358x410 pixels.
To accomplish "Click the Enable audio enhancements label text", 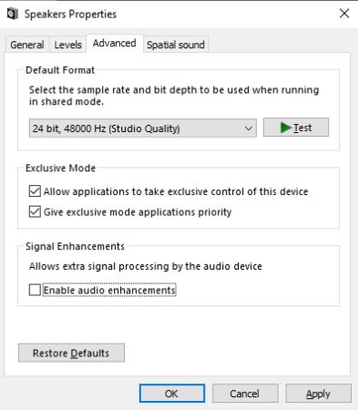I will pyautogui.click(x=109, y=290).
